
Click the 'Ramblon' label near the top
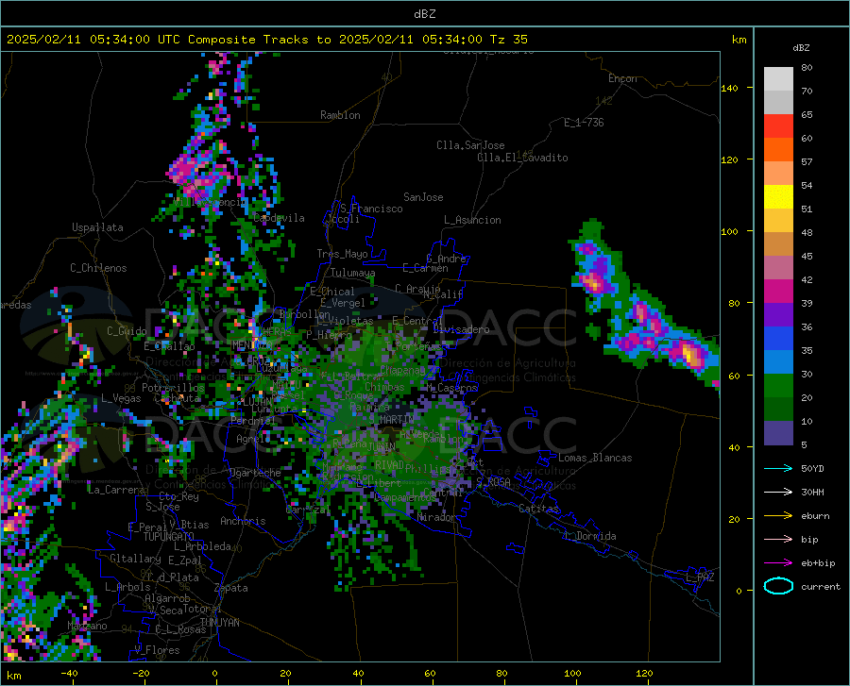(340, 115)
